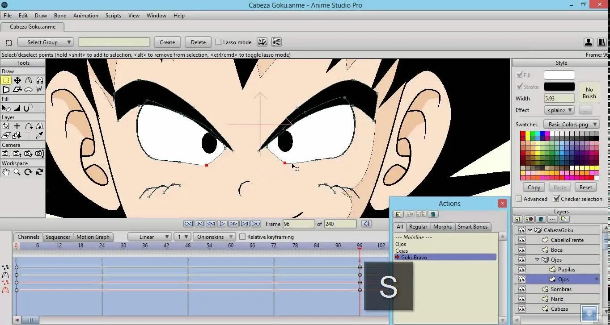Hide the Boca layer

pos(521,250)
